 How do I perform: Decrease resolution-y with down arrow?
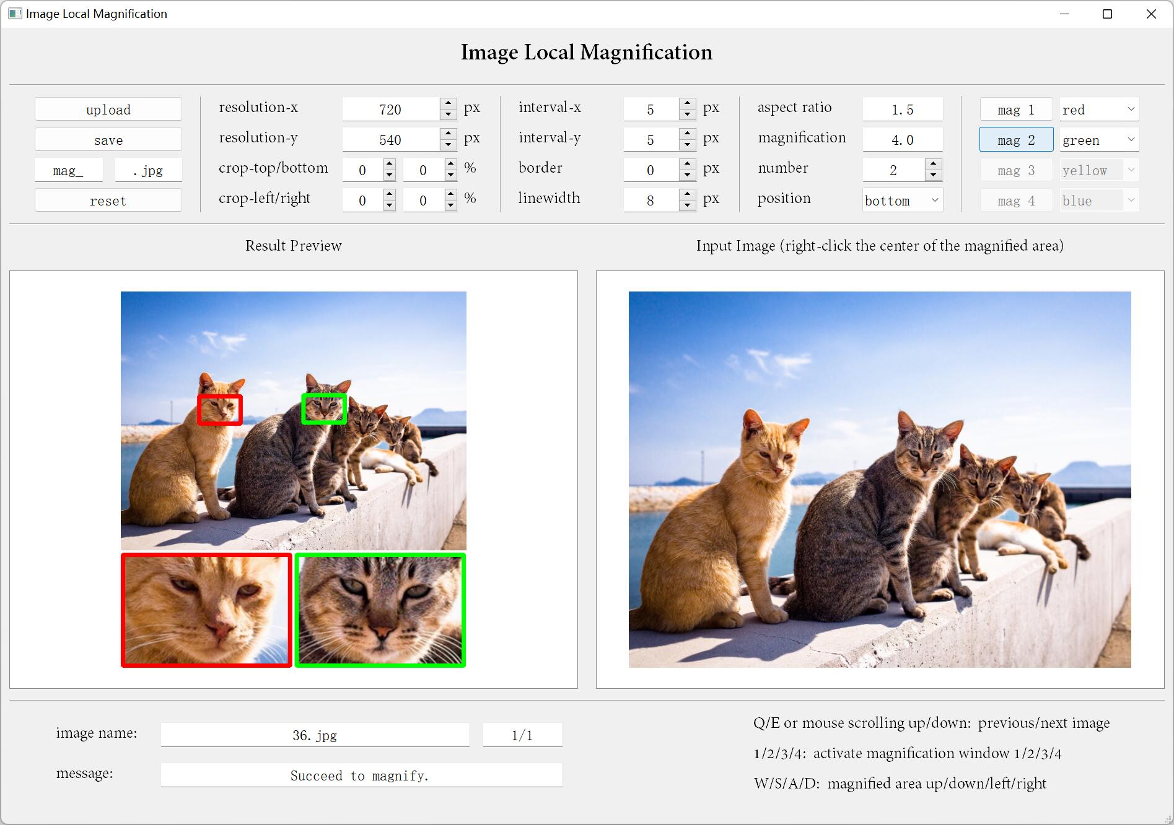pyautogui.click(x=449, y=145)
